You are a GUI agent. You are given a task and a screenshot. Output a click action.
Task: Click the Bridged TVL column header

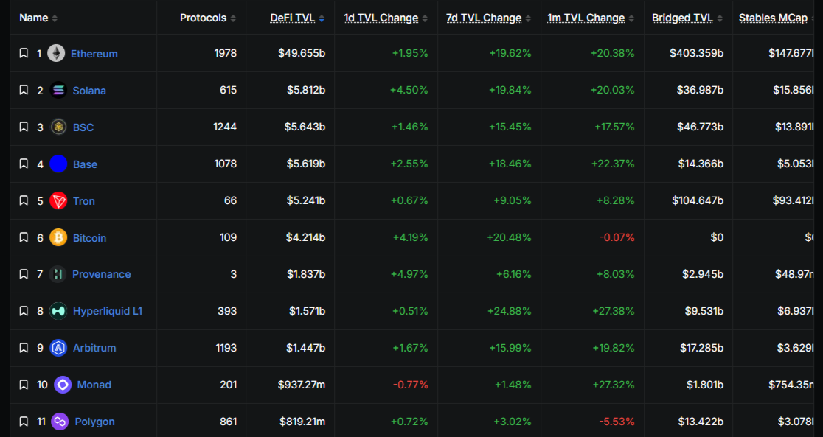pos(682,18)
